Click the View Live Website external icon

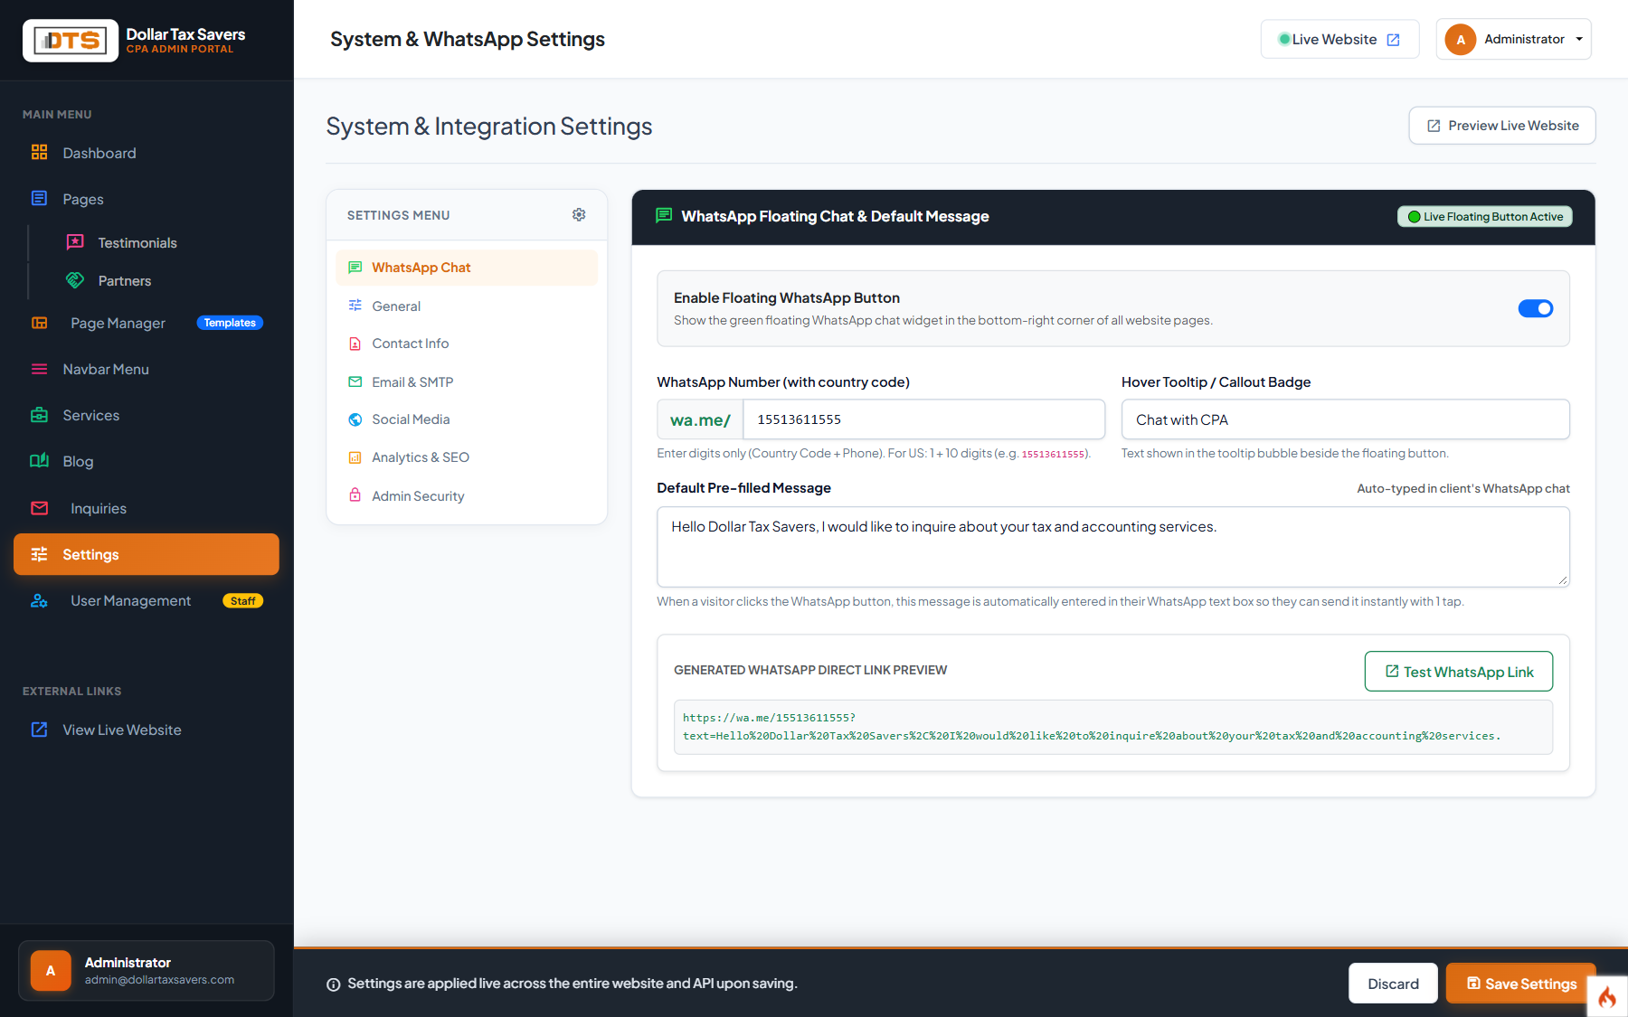[39, 730]
